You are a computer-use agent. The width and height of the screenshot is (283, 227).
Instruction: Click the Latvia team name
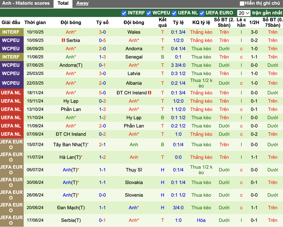coord(134,73)
